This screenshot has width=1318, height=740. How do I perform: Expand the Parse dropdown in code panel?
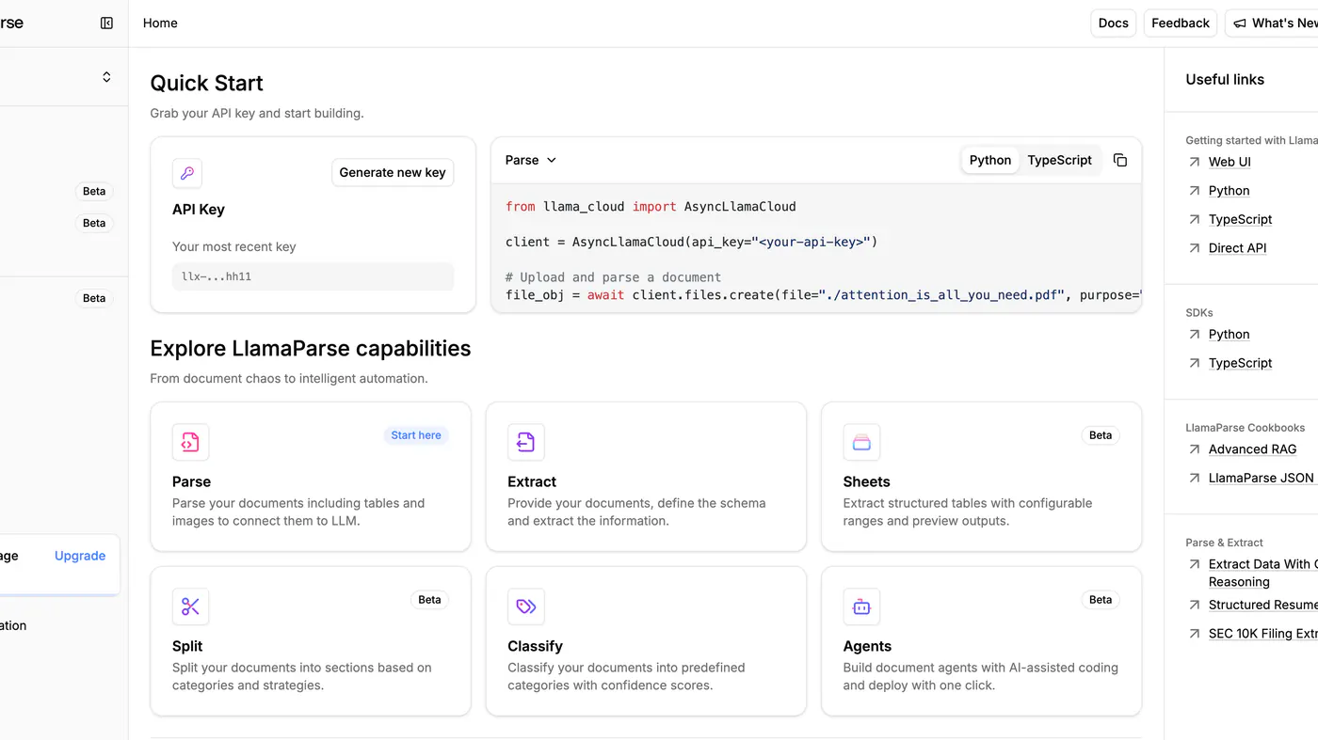[531, 160]
